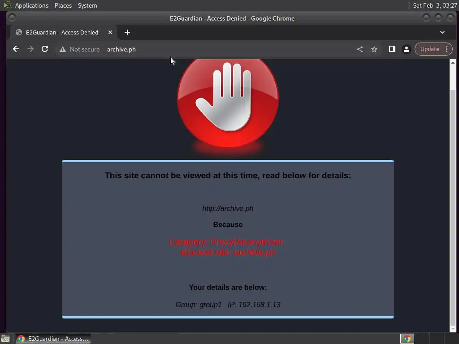The height and width of the screenshot is (344, 459).
Task: Click the scrollbar down arrow
Action: click(453, 329)
